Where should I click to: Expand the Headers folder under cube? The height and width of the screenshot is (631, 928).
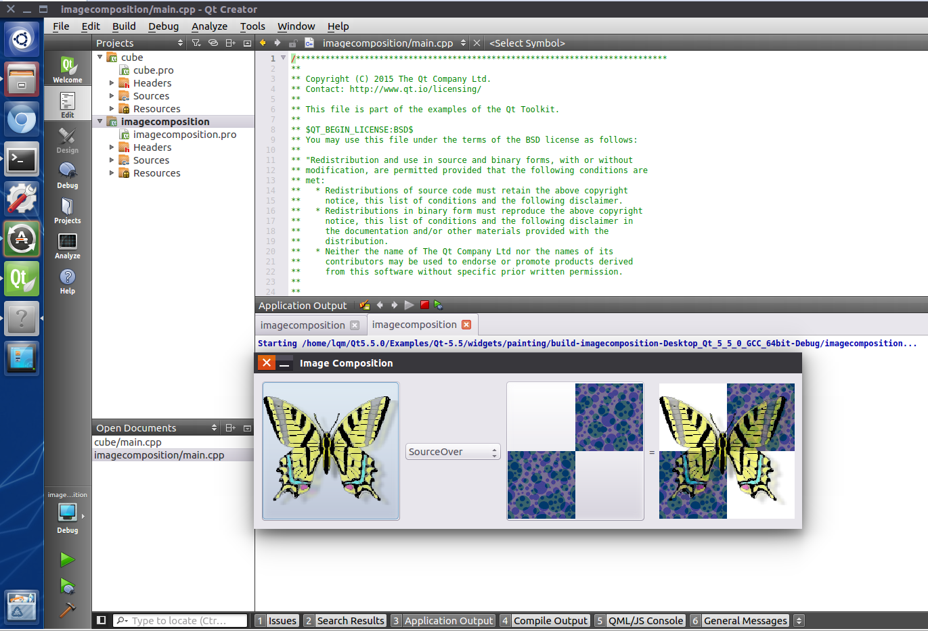tap(112, 83)
